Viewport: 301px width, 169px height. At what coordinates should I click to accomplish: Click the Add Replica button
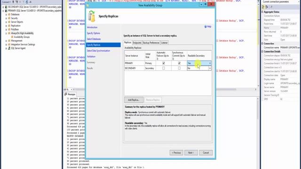(x=134, y=100)
